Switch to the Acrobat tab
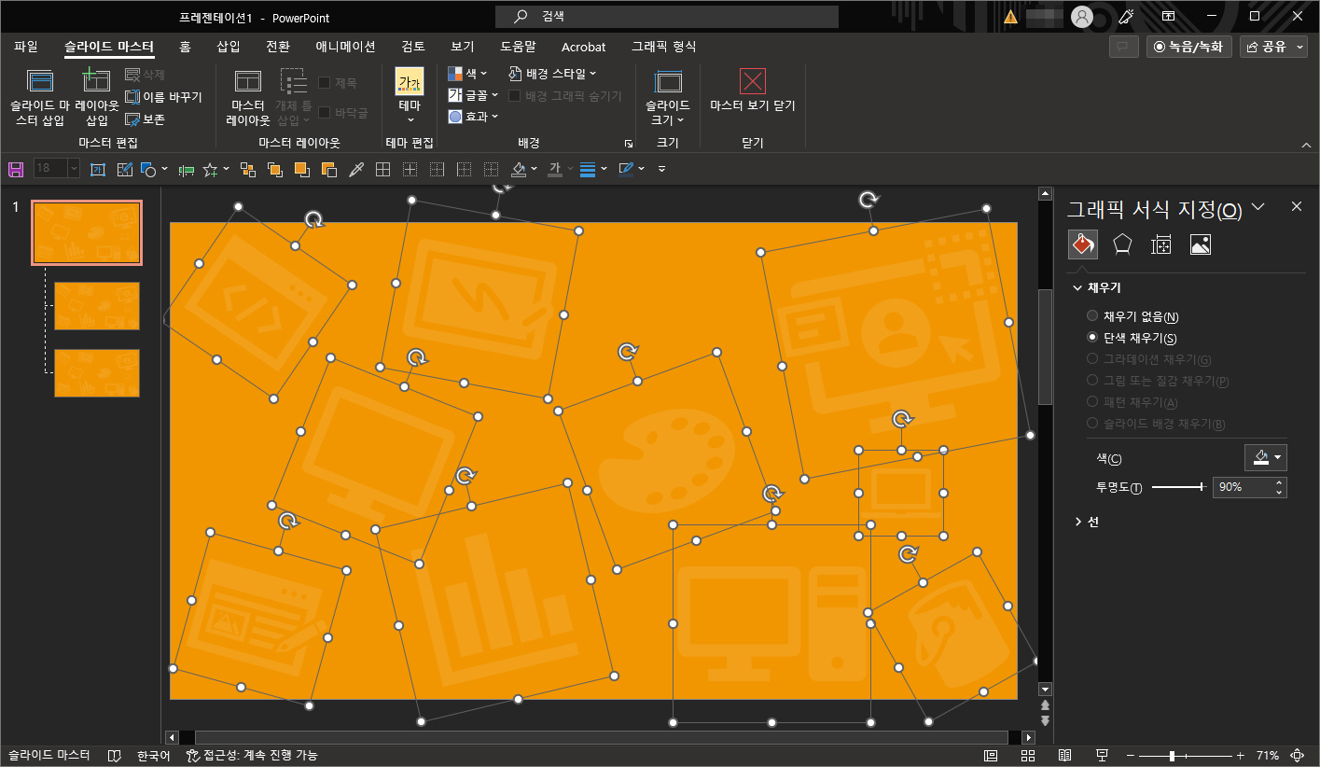This screenshot has width=1320, height=767. coord(583,47)
